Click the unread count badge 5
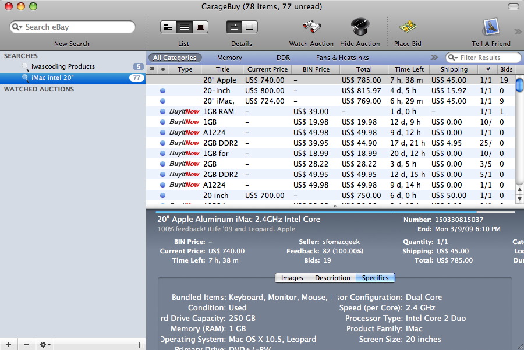Screen dimensions: 524x350 coord(138,66)
